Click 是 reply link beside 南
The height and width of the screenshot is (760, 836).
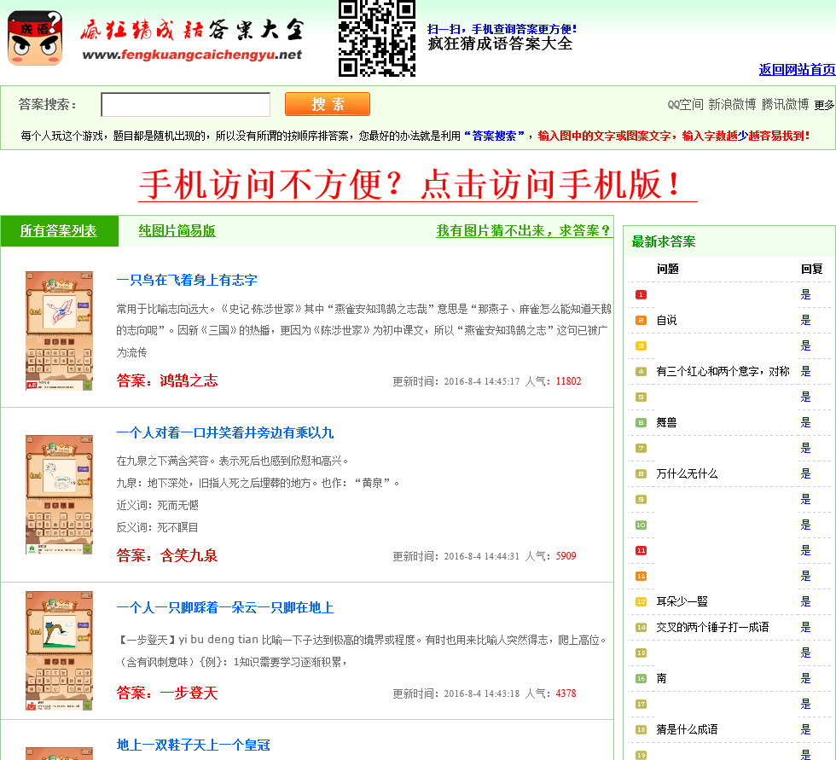click(805, 678)
